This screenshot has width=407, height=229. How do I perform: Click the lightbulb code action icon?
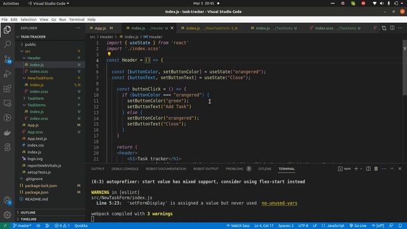pos(109,54)
